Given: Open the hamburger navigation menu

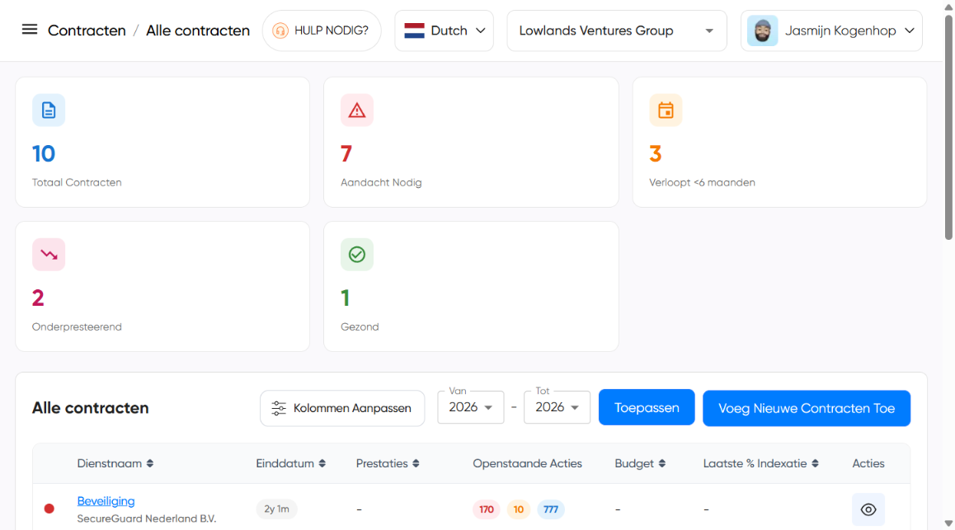Looking at the screenshot, I should (30, 30).
